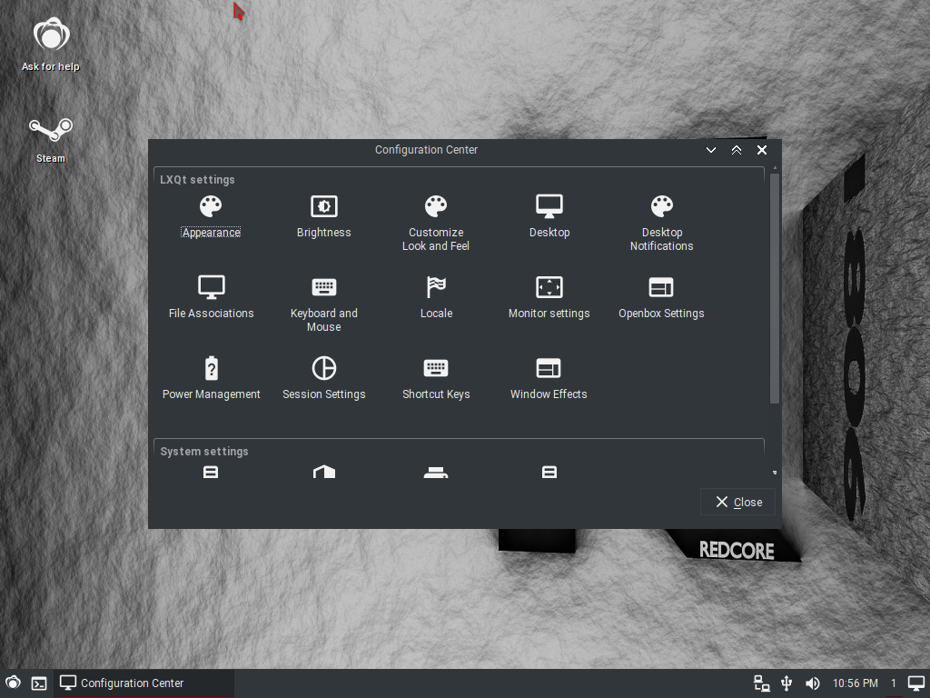Click the Configuration Center taskbar entry
Viewport: 930px width, 698px height.
144,683
